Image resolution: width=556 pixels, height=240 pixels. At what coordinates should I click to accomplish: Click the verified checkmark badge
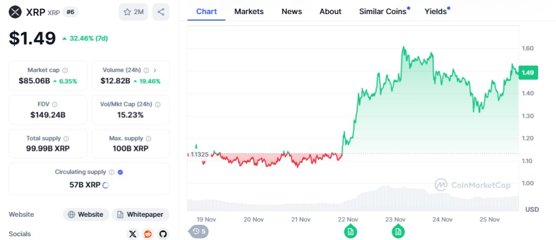120,172
